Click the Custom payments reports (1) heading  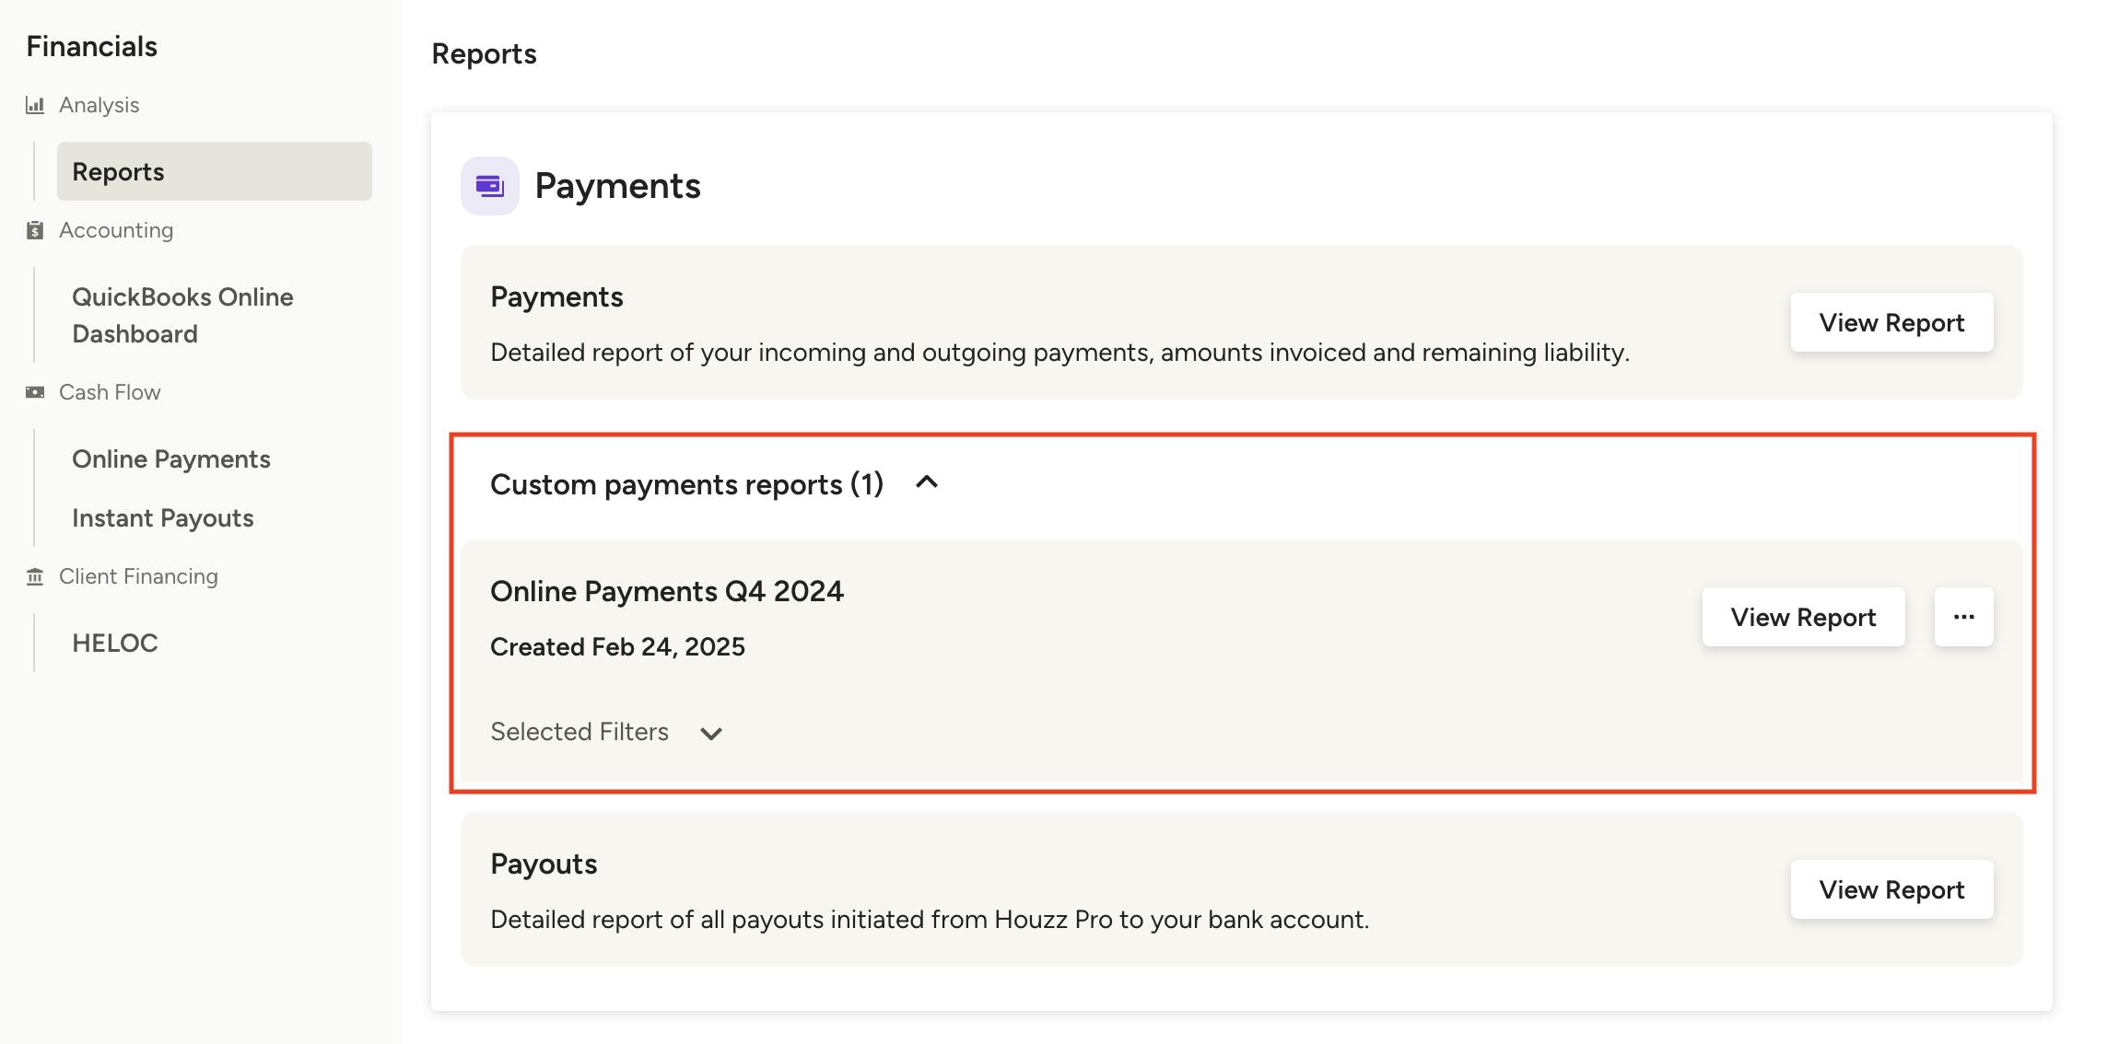(686, 484)
